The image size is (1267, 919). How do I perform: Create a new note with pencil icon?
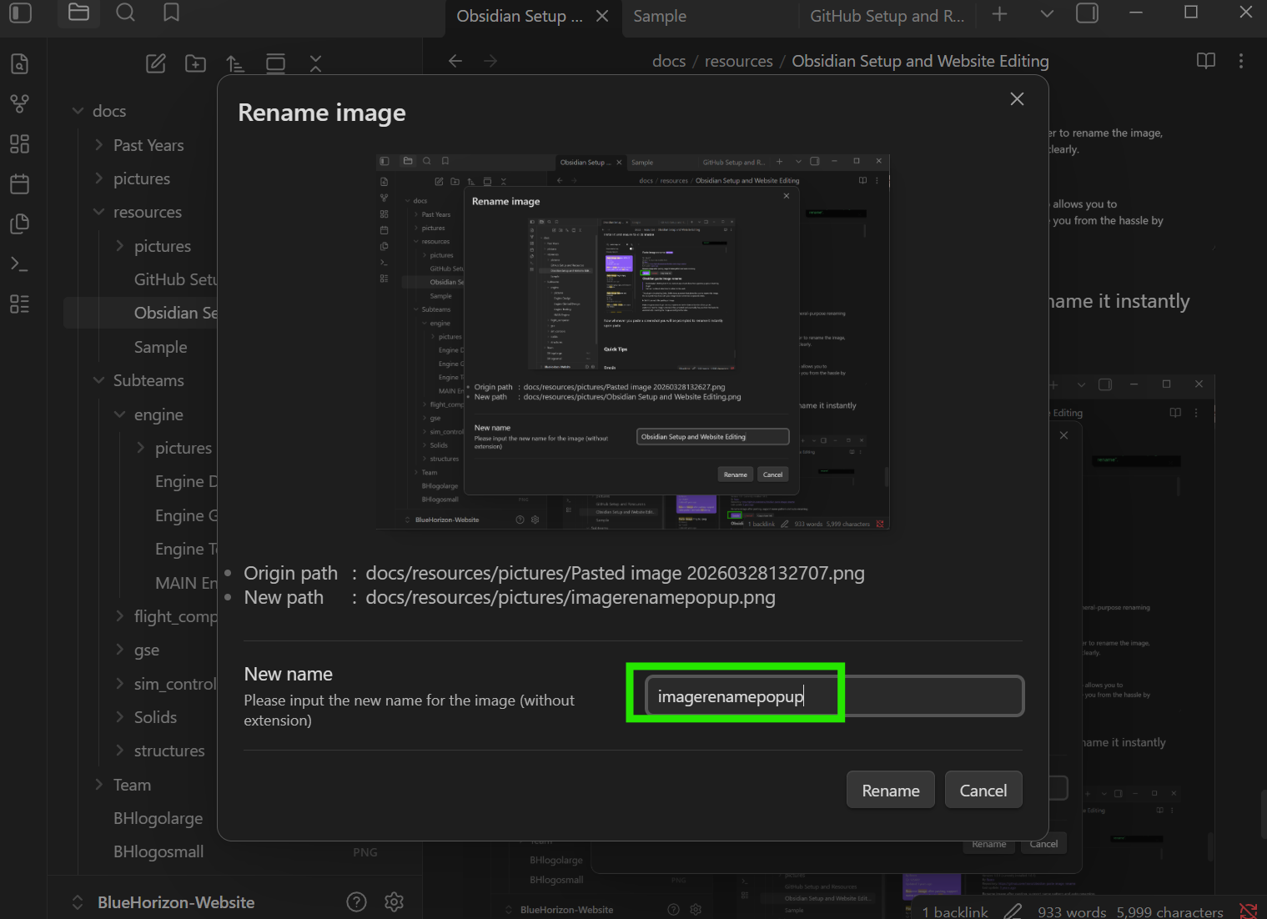[156, 63]
